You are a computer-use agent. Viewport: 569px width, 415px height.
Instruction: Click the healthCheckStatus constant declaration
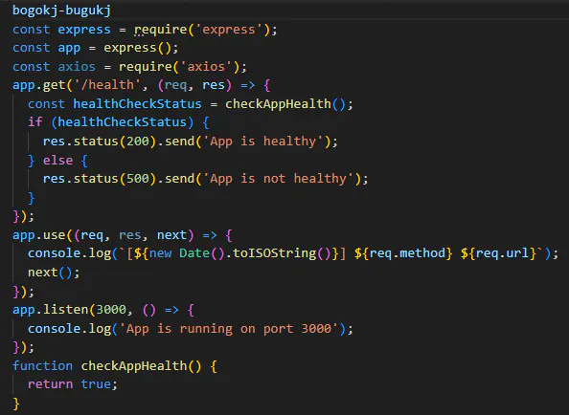(137, 104)
